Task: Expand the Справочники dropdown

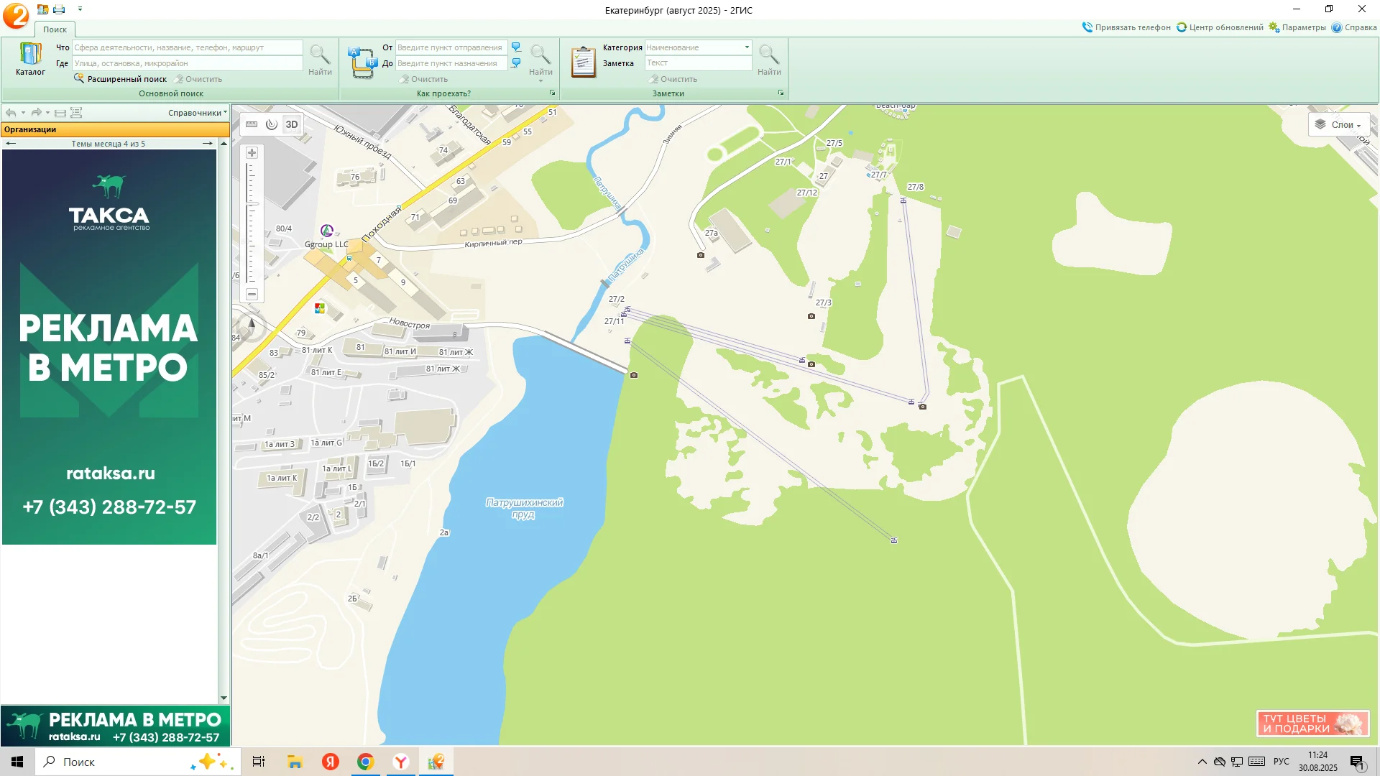Action: [x=197, y=113]
